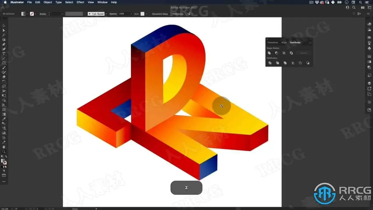Switch to the Transform tab
Screen dimensions: 373x210
[273, 43]
